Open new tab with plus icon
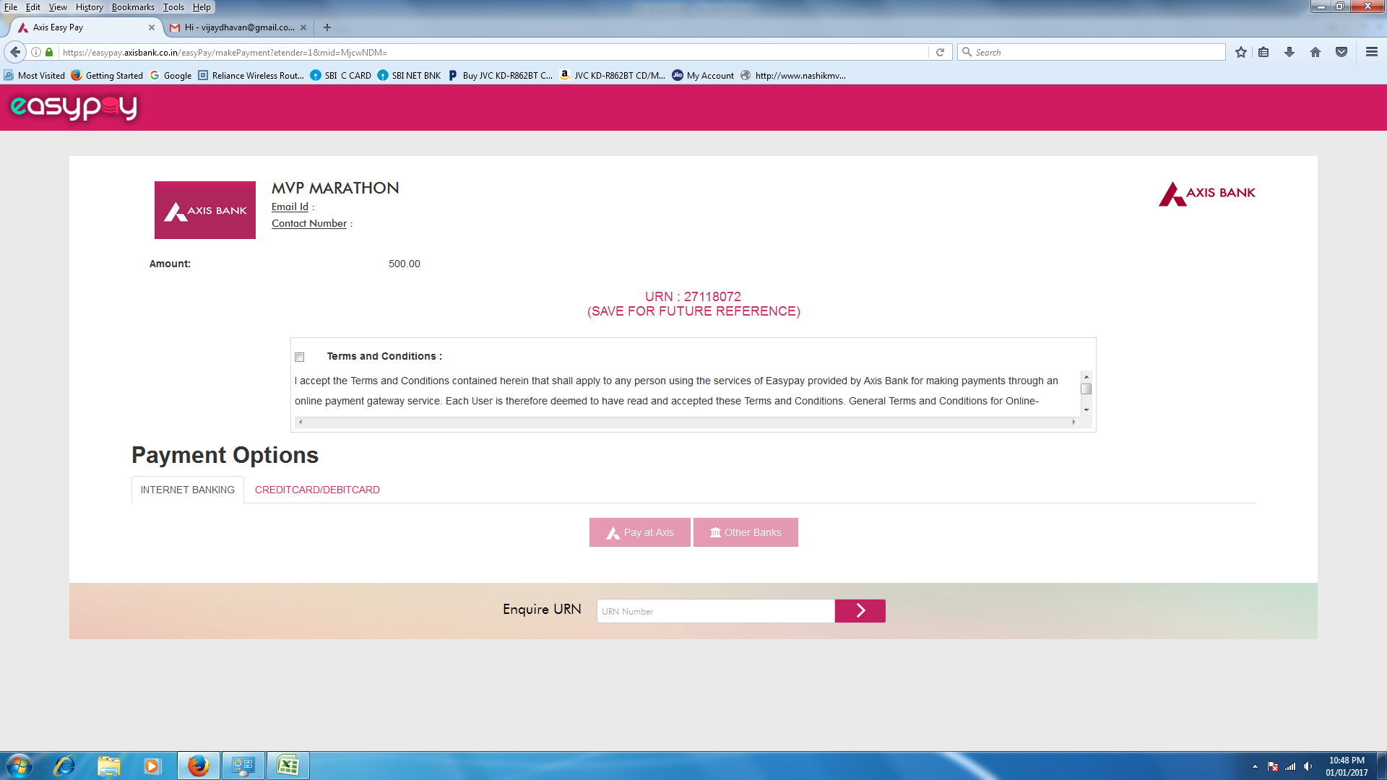Viewport: 1387px width, 780px height. click(x=327, y=27)
